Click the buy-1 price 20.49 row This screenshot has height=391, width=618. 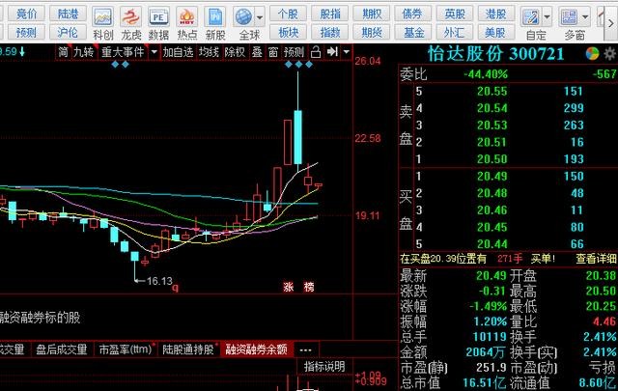click(516, 176)
